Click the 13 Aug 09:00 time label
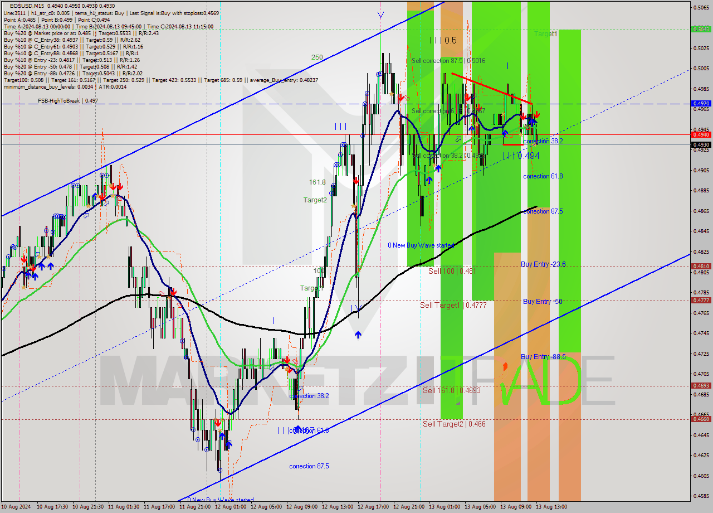 [x=516, y=507]
